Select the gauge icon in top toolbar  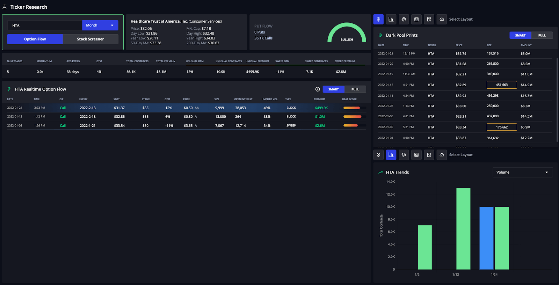point(442,19)
